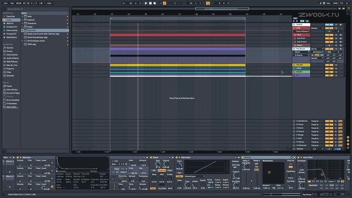Open the Saturator Waveshaper curve dropdown

[194, 176]
